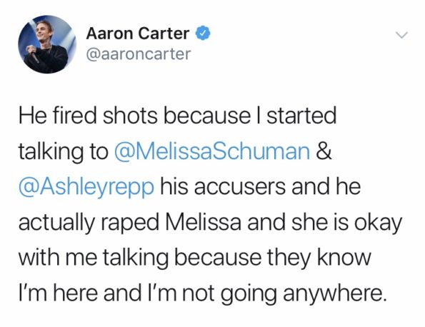Visit the @aaroncarter handle link
The height and width of the screenshot is (327, 425).
pyautogui.click(x=139, y=54)
